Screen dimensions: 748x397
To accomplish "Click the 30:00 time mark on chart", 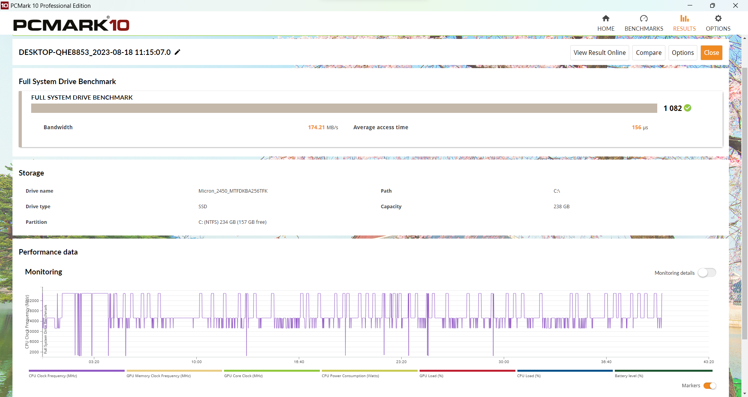I will (504, 362).
